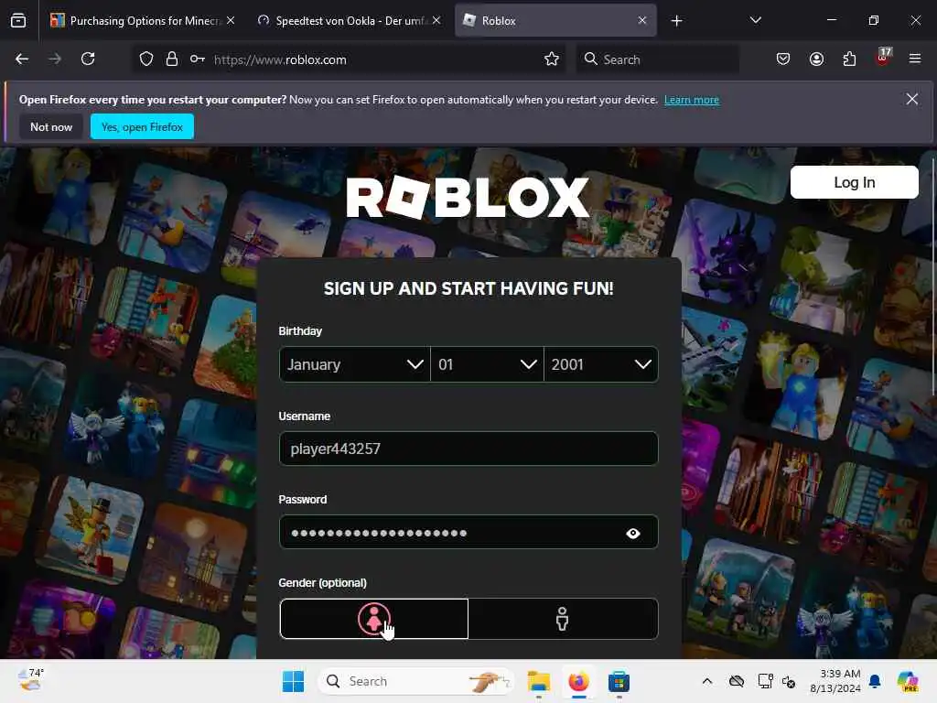Click the taskbar Search box
937x703 pixels.
tap(416, 681)
